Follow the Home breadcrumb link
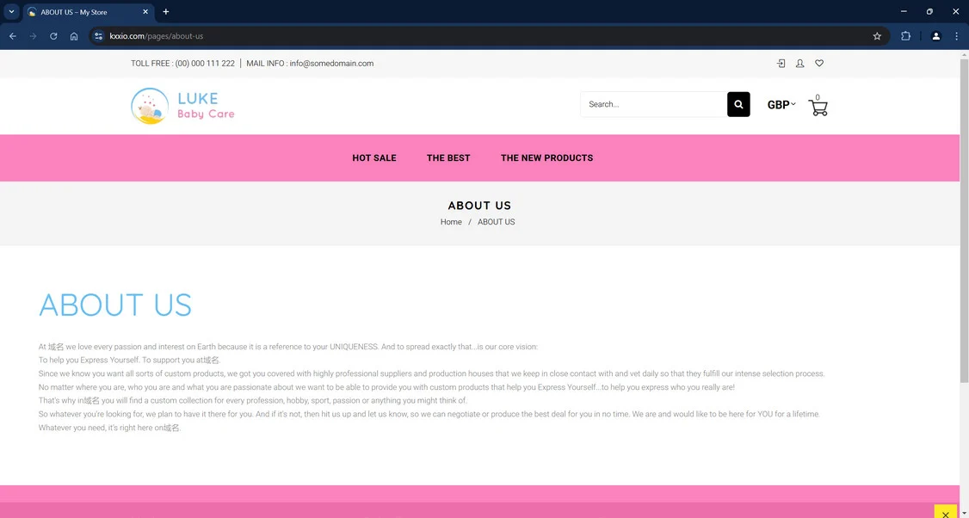The image size is (969, 518). click(451, 222)
